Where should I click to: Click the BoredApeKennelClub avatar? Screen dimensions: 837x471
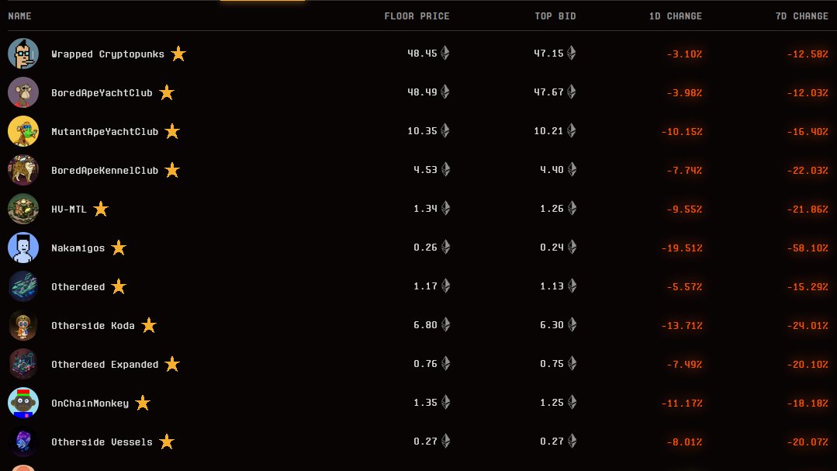(23, 170)
